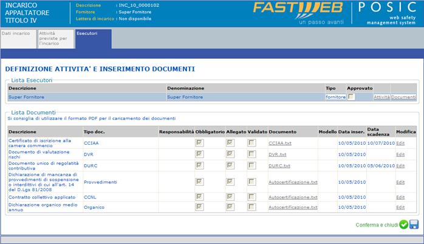Open the DVR.txt document link
This screenshot has width=424, height=244.
coord(278,154)
